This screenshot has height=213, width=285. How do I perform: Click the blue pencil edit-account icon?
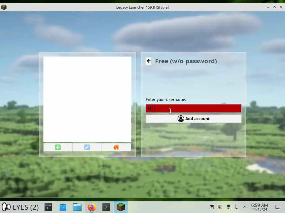click(87, 147)
